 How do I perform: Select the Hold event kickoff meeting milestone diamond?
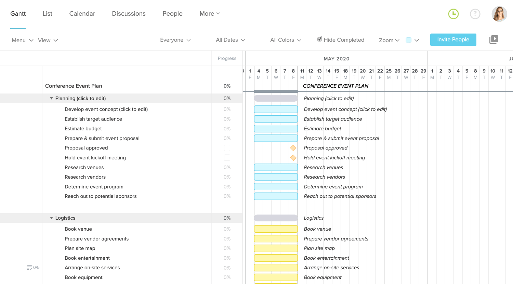[x=293, y=158]
